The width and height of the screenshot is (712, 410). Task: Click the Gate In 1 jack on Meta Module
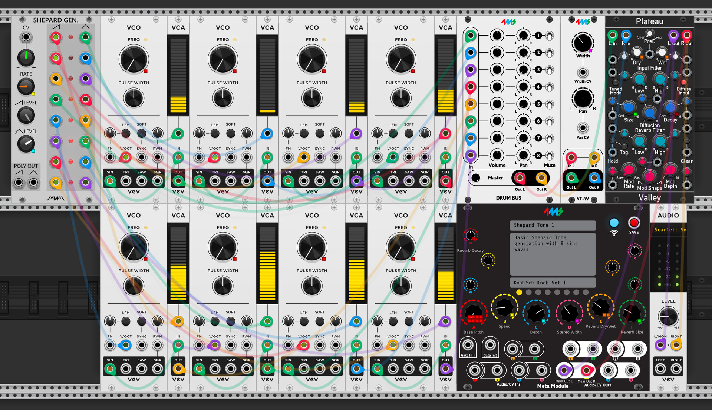pyautogui.click(x=468, y=345)
